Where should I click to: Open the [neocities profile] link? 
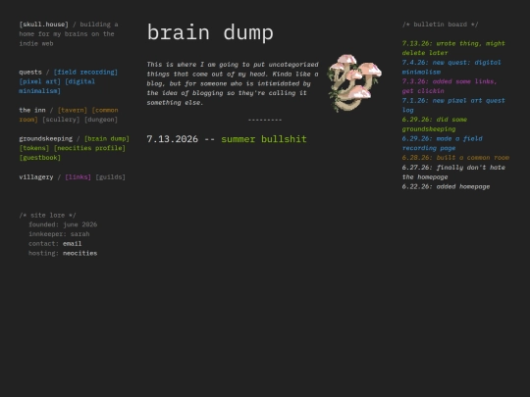pyautogui.click(x=89, y=148)
